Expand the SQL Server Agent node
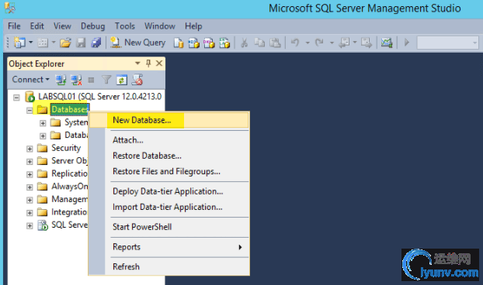483x285 pixels. pyautogui.click(x=30, y=225)
